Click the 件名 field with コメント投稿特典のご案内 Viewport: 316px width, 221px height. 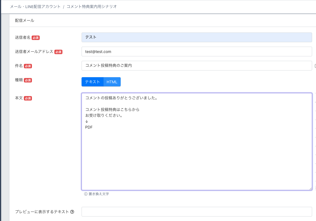coord(197,66)
